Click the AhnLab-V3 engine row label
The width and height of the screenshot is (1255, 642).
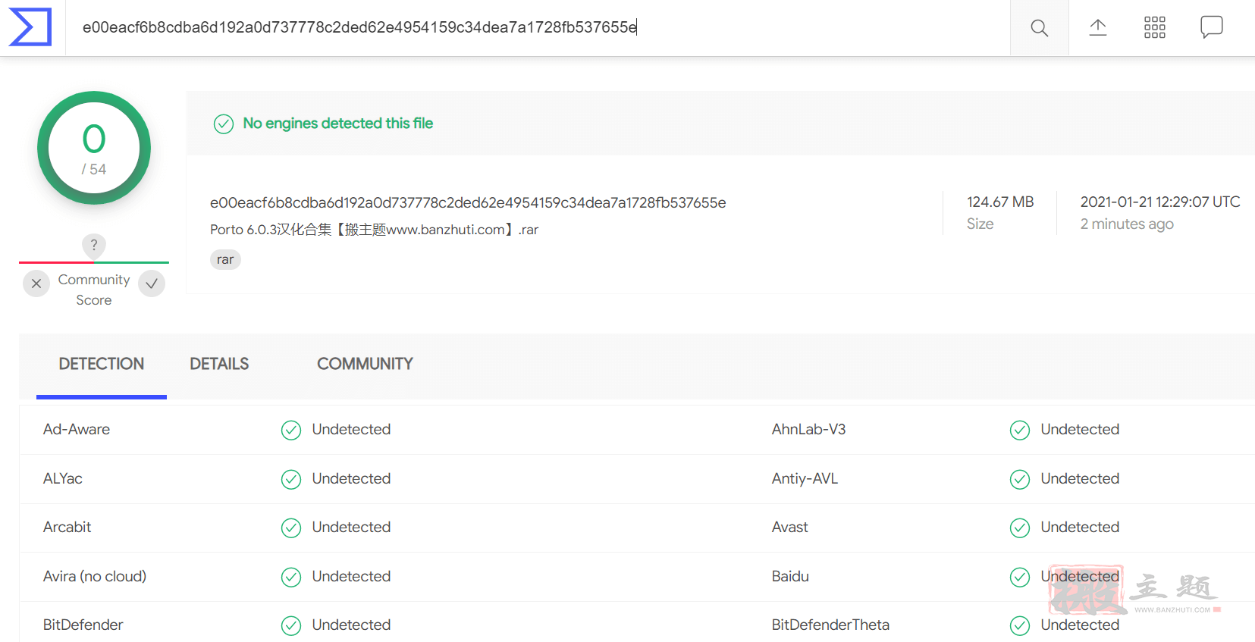click(808, 430)
